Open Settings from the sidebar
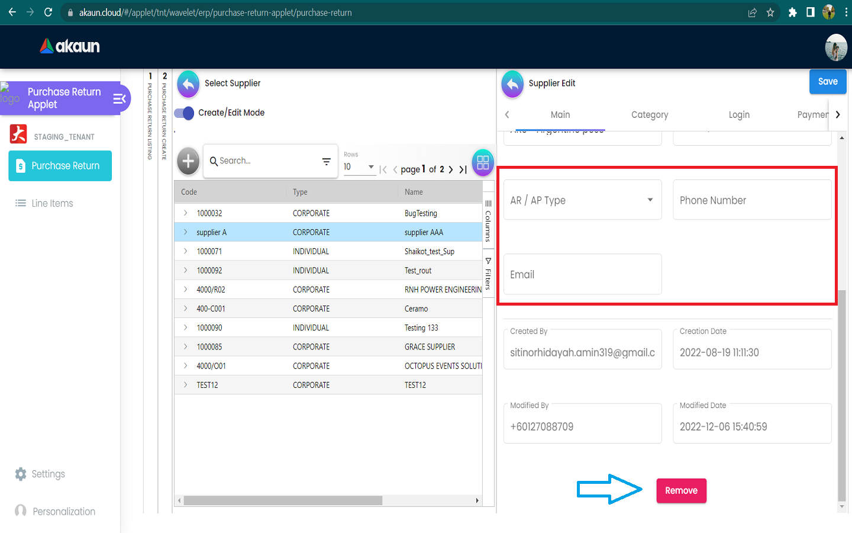Screen dimensions: 852x533 (40, 474)
